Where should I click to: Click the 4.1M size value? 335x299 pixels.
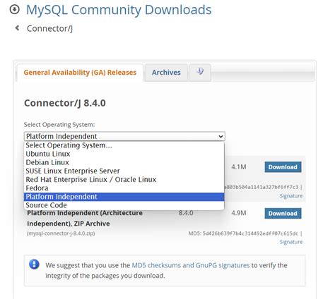tap(239, 167)
